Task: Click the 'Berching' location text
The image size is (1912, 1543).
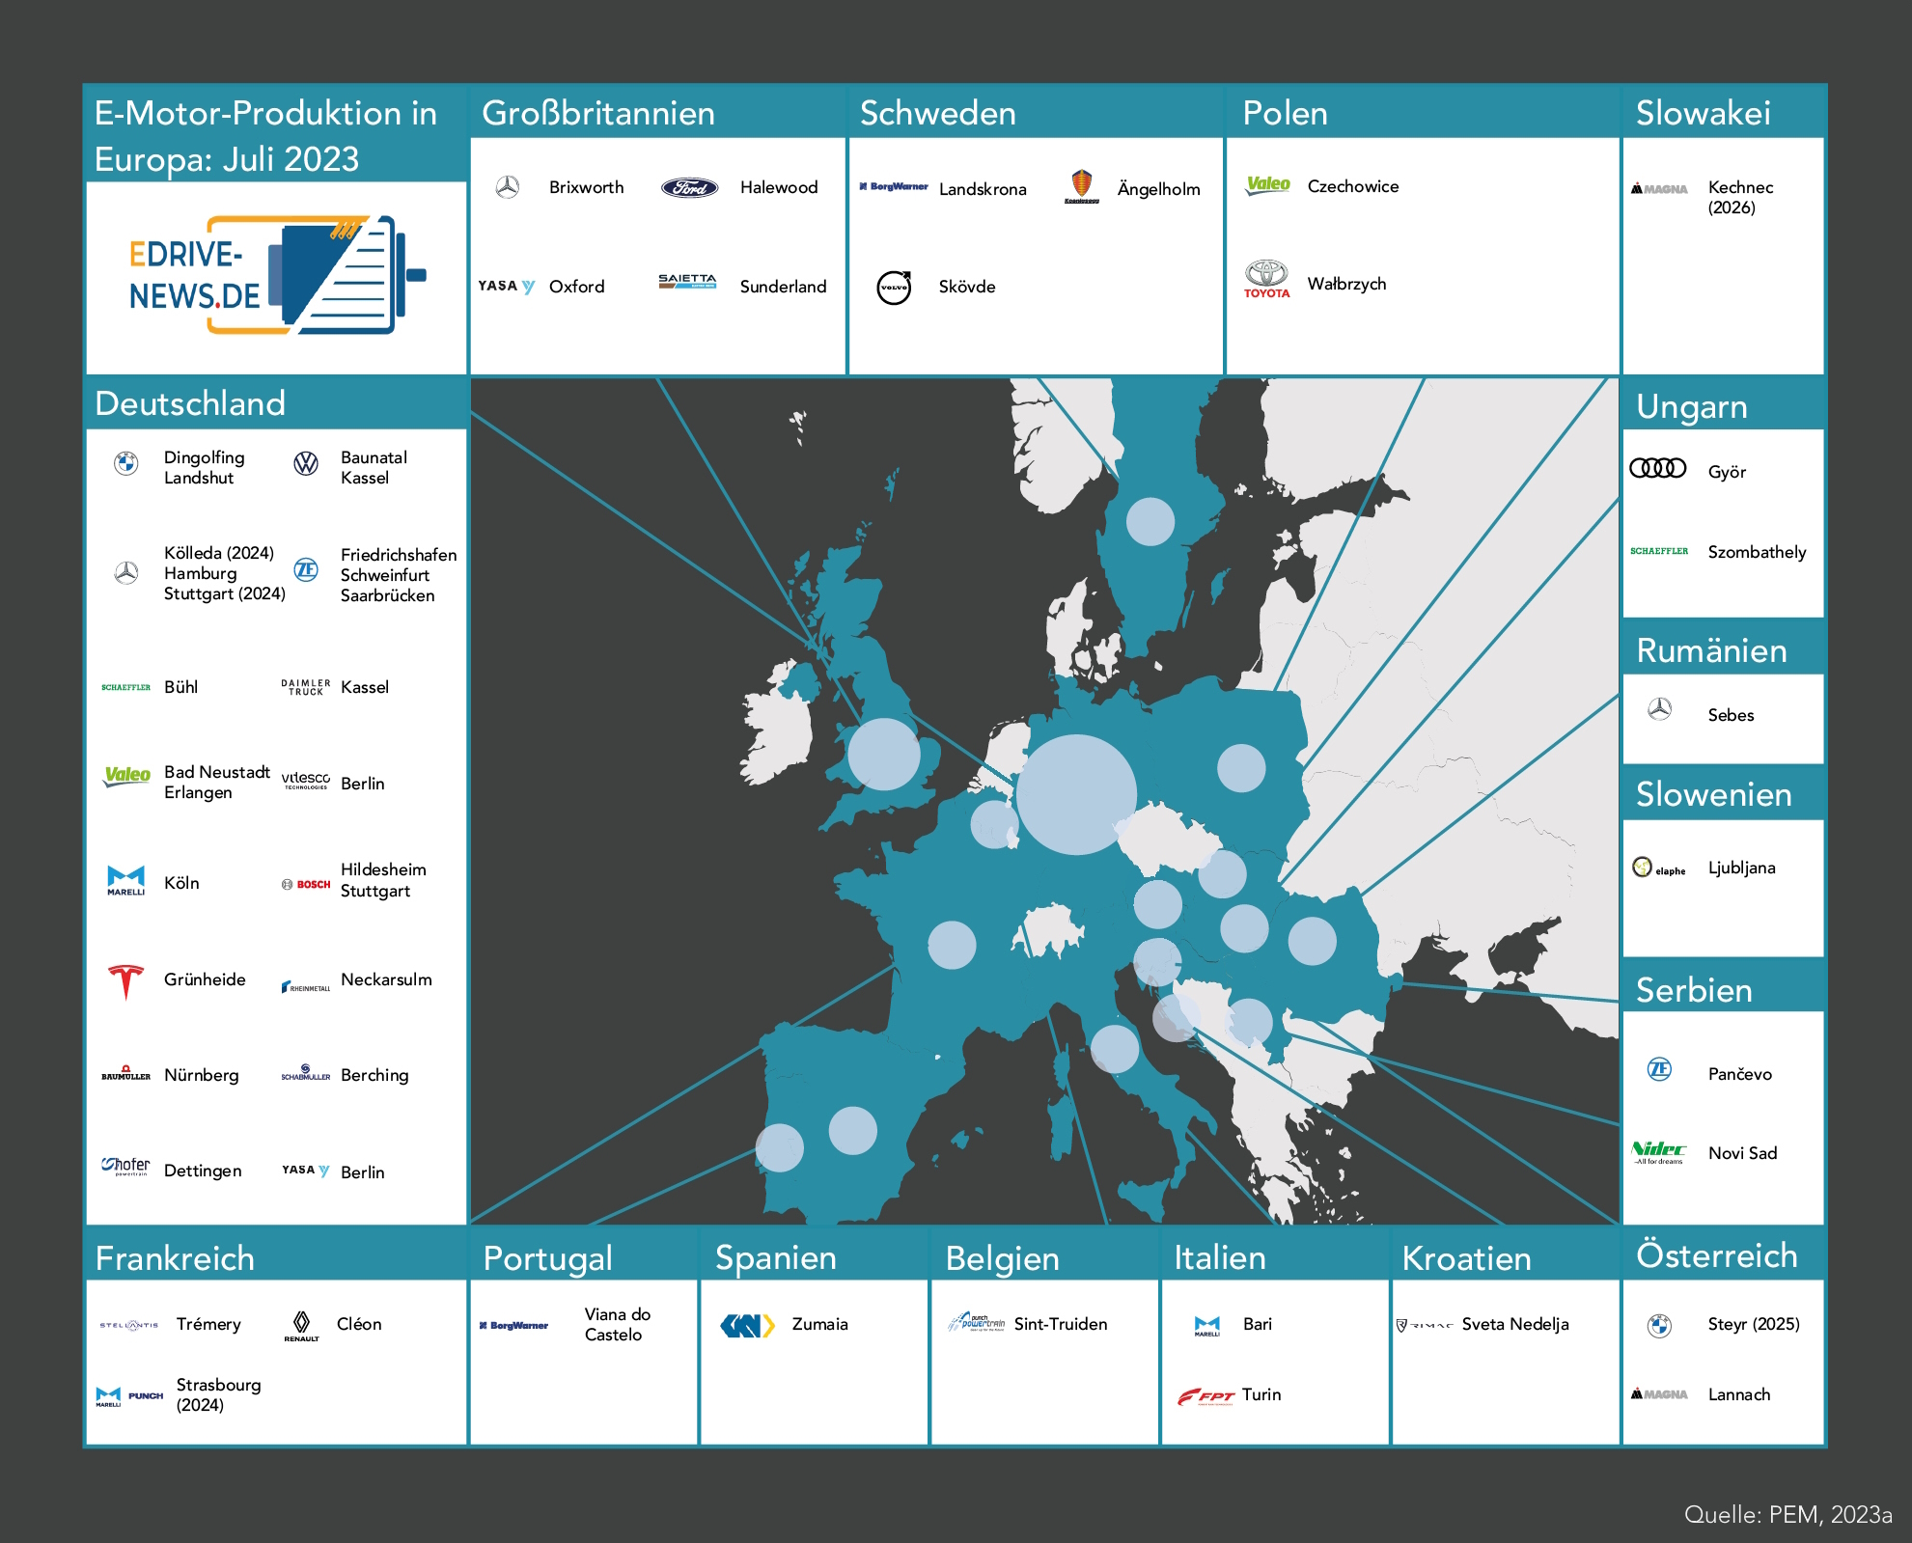Action: pyautogui.click(x=374, y=1075)
